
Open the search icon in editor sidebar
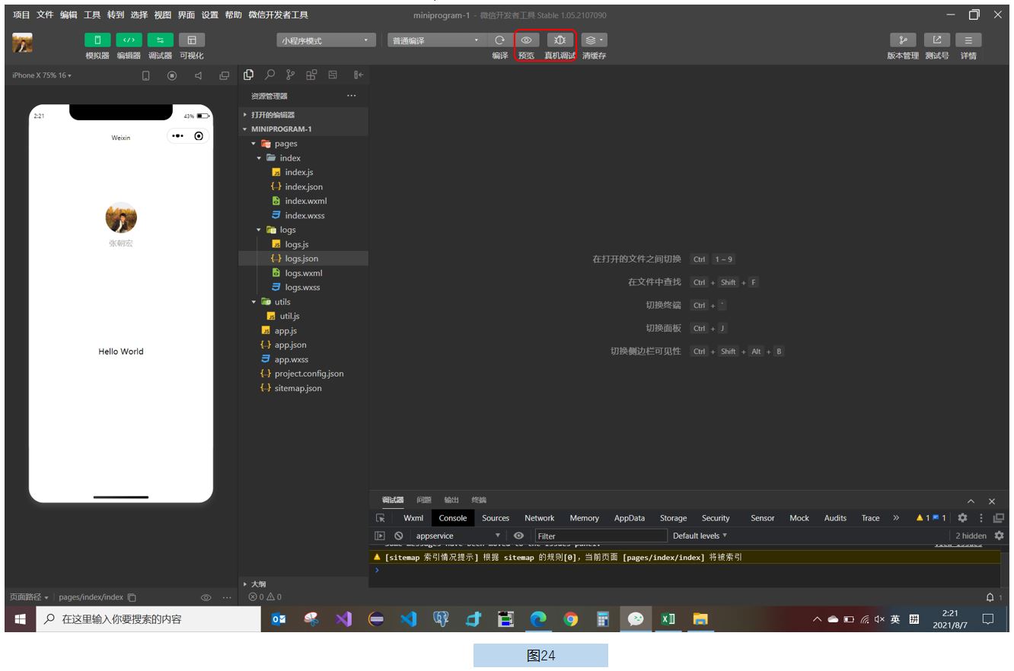pos(269,75)
